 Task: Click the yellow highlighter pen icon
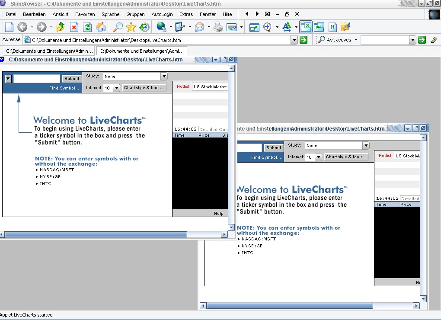434,40
